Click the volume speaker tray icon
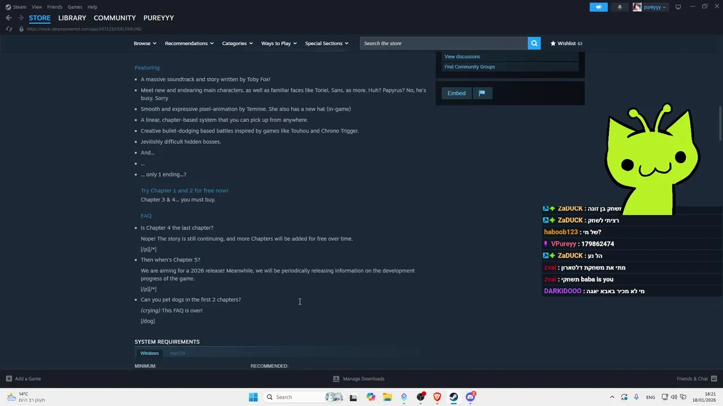The width and height of the screenshot is (723, 406). (x=674, y=397)
